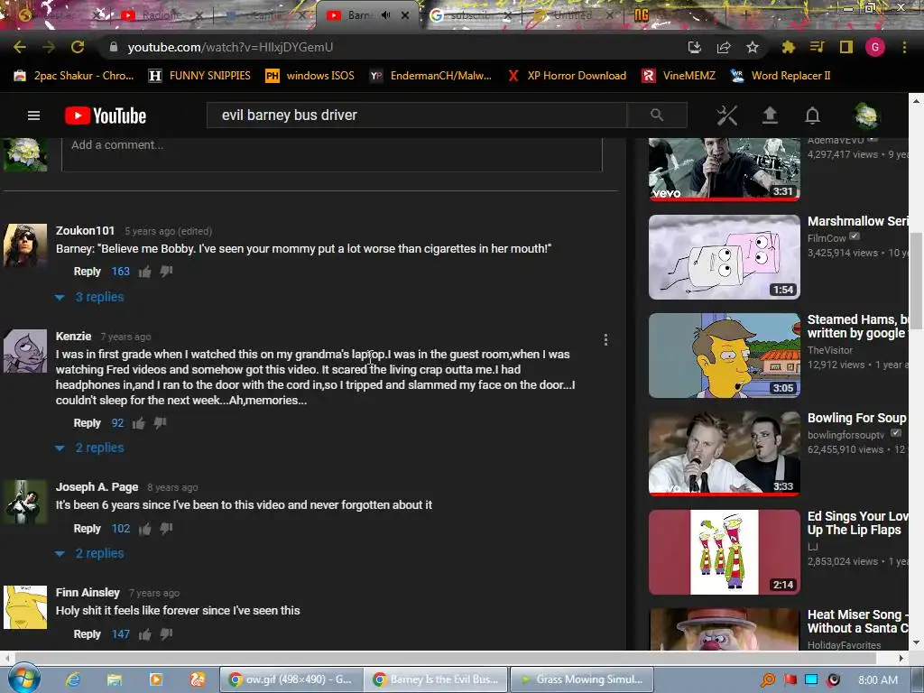Open the EndermanCH/Malw... bookmark
Screen dimensions: 924x693
tap(430, 76)
